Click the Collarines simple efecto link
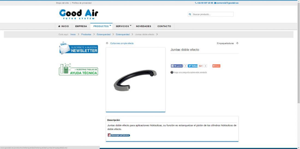 pyautogui.click(x=122, y=43)
